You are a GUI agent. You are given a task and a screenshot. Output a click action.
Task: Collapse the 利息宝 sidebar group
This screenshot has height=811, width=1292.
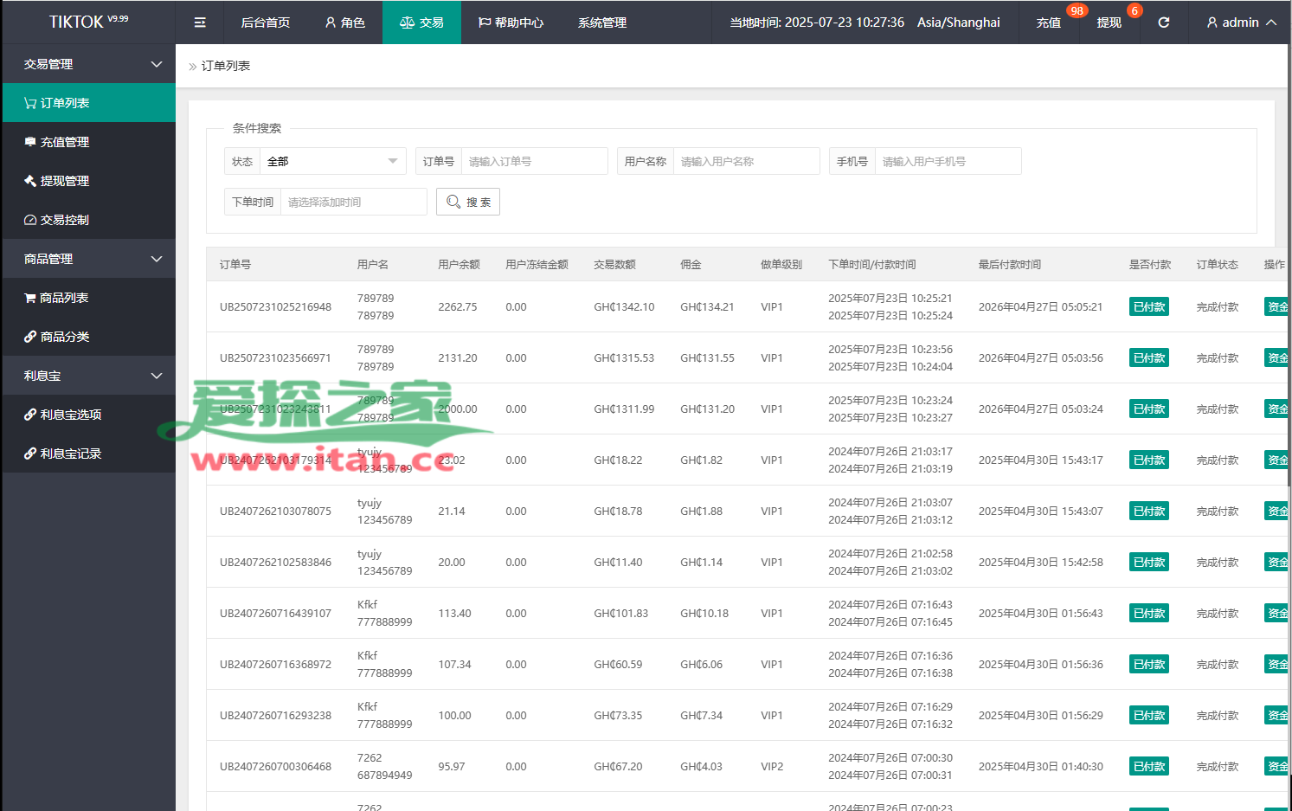(88, 376)
